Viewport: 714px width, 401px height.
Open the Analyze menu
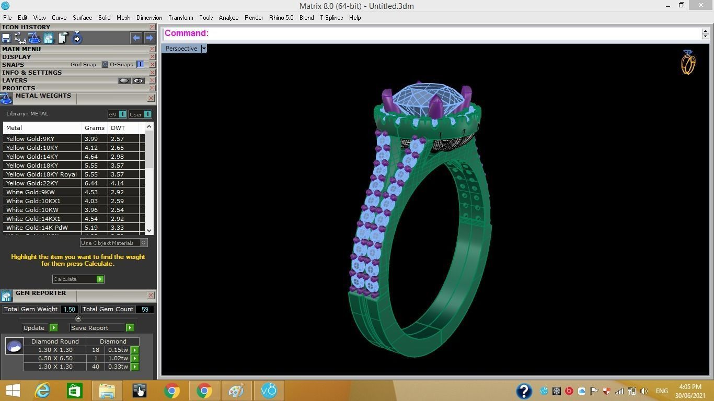(x=228, y=17)
